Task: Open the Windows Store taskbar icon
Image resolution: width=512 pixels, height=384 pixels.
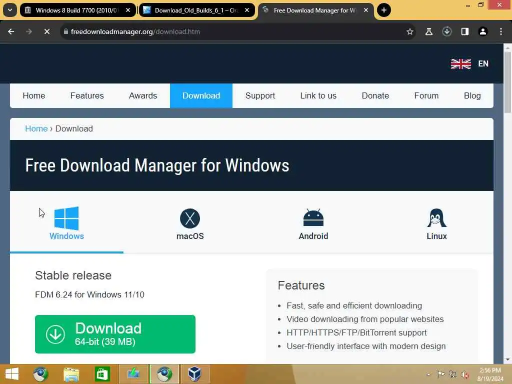Action: [102, 374]
